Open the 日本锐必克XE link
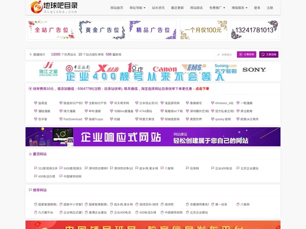The width and height of the screenshot is (306, 229). pyautogui.click(x=149, y=103)
